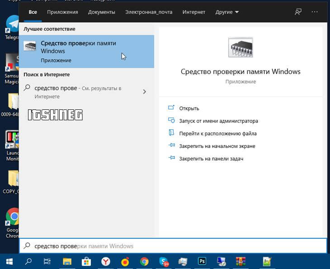Click the taskbar Search magnifier button
The image size is (330, 269).
(28, 262)
